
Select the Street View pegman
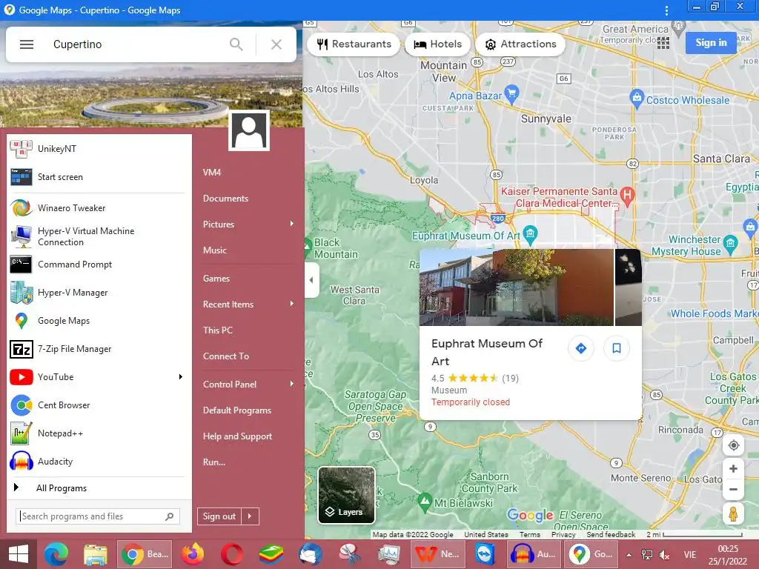[733, 514]
